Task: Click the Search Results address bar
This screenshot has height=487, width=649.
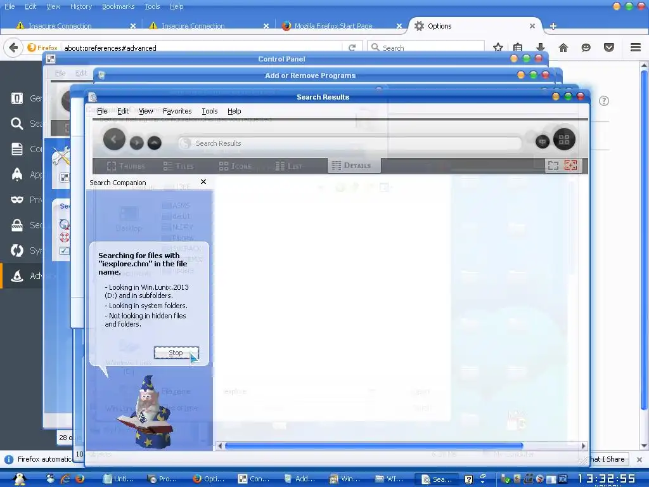Action: click(350, 143)
